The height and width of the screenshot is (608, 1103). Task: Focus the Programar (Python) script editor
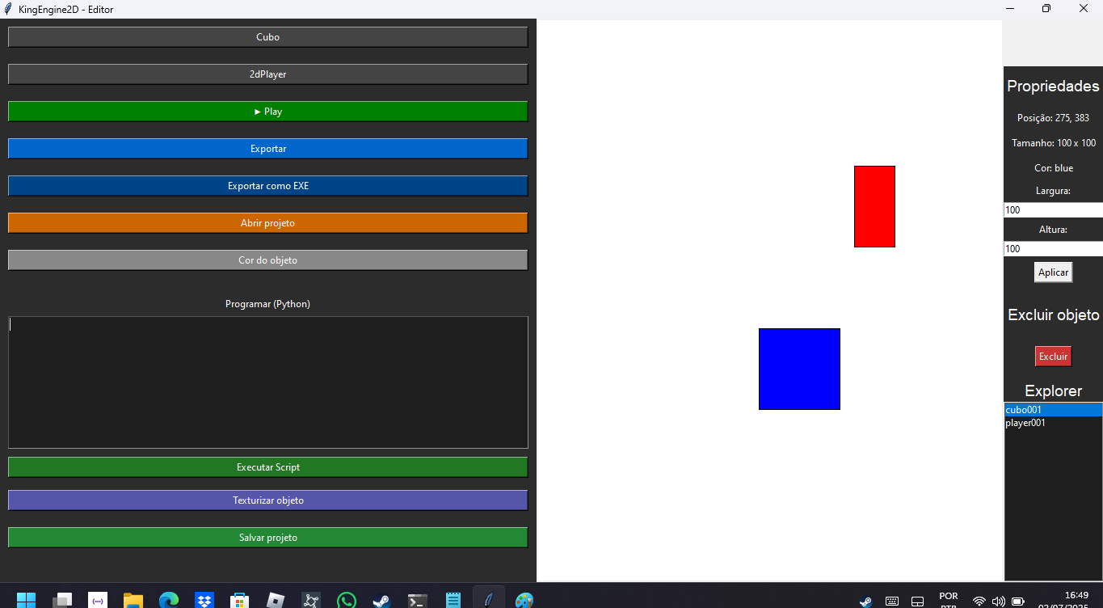267,382
